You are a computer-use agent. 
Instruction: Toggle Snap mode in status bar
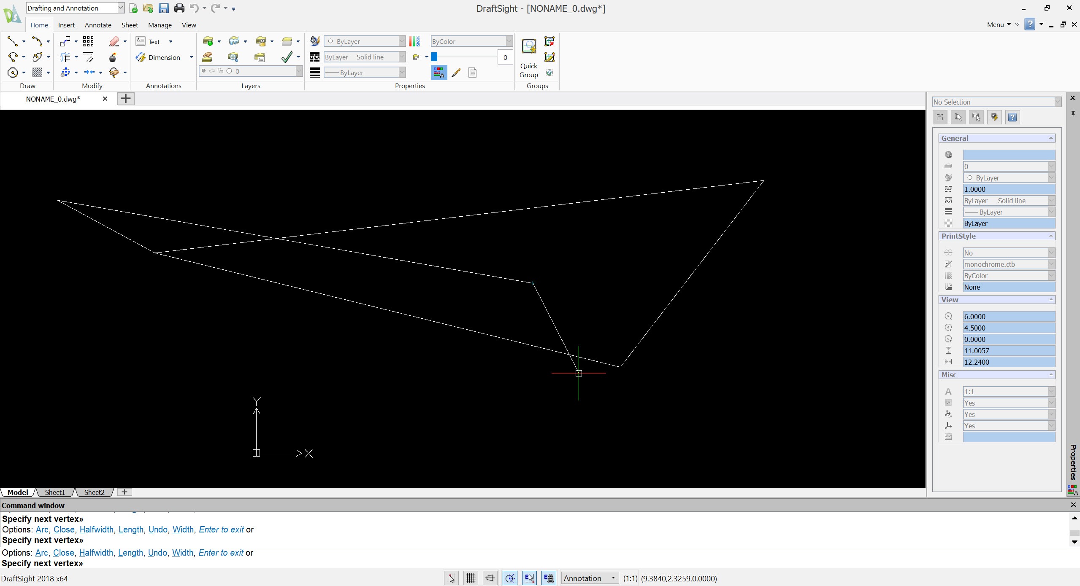pos(451,578)
